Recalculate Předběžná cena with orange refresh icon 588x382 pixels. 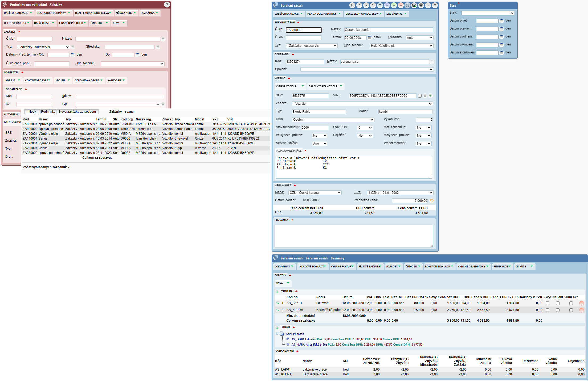[431, 201]
